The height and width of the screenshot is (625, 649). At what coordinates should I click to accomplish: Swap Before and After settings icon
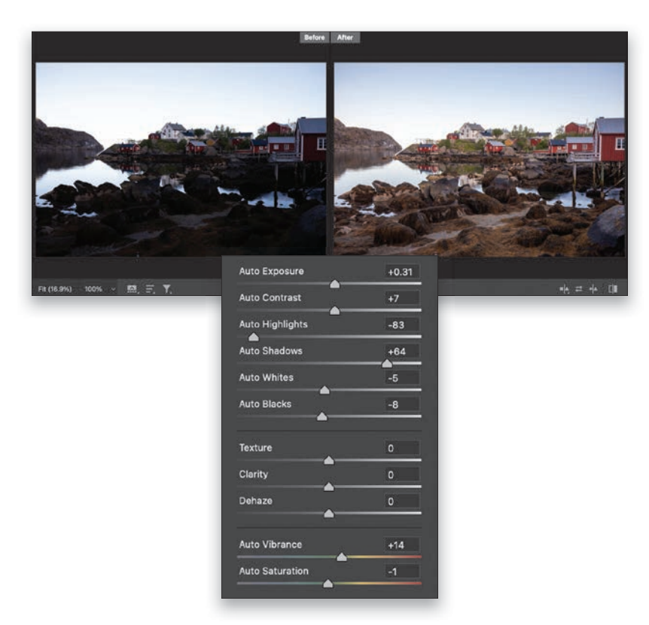point(580,288)
